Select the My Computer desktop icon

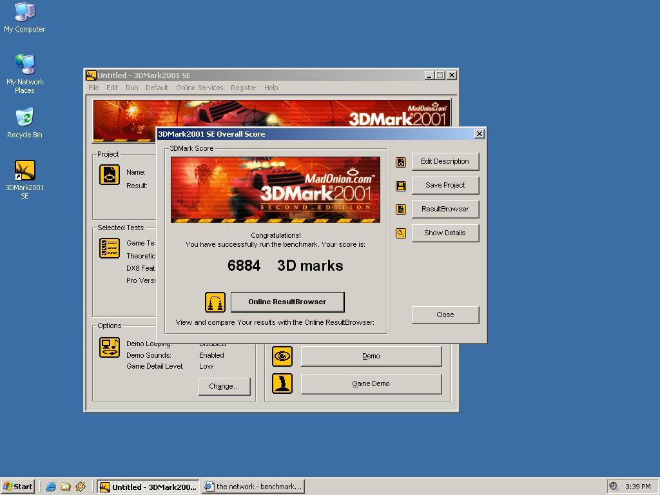pyautogui.click(x=24, y=17)
